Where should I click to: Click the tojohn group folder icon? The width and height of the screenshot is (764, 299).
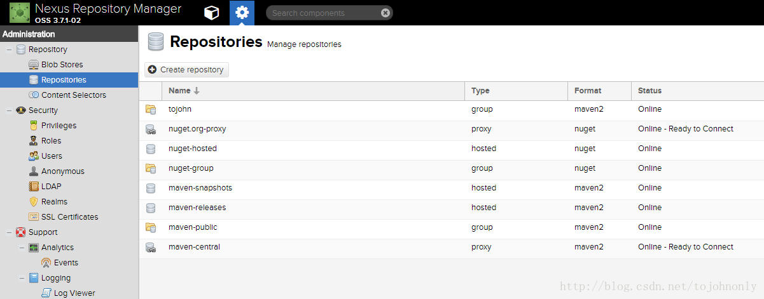[x=151, y=109]
